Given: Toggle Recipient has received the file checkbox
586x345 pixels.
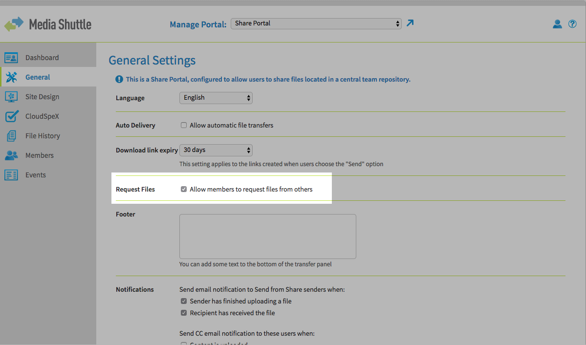Looking at the screenshot, I should tap(183, 313).
